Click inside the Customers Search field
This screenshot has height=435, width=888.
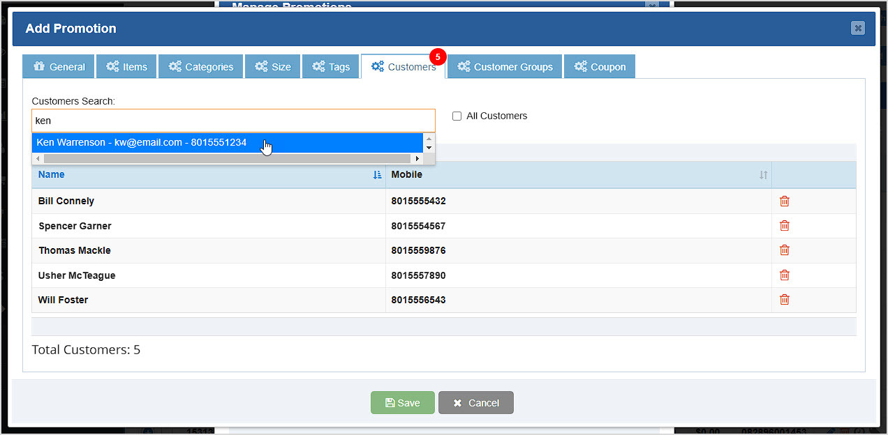click(x=233, y=120)
